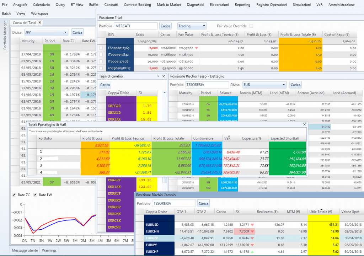This screenshot has width=364, height=256.
Task: Select the row checkbox for IT0005127508
Action: coord(101,61)
